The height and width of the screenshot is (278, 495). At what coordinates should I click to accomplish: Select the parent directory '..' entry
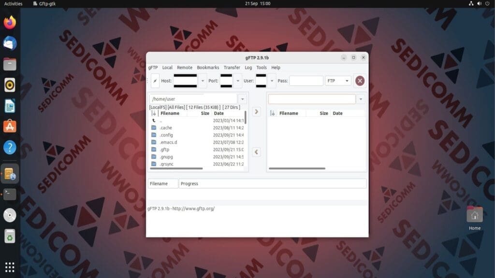click(x=197, y=120)
